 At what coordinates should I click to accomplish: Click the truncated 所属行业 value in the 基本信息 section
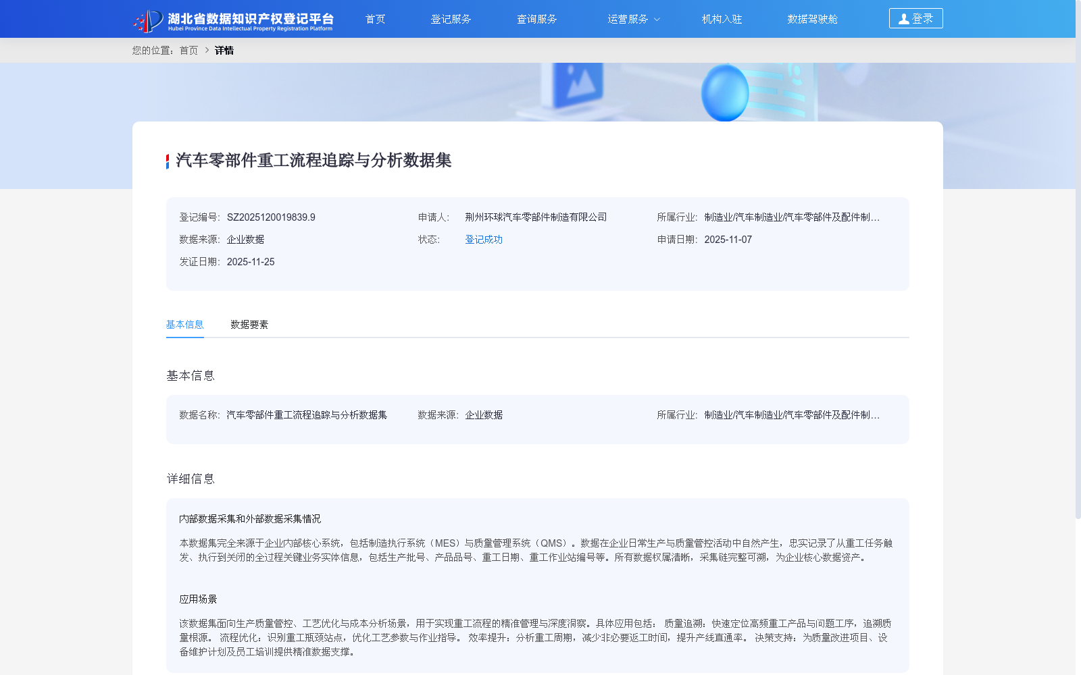(792, 415)
